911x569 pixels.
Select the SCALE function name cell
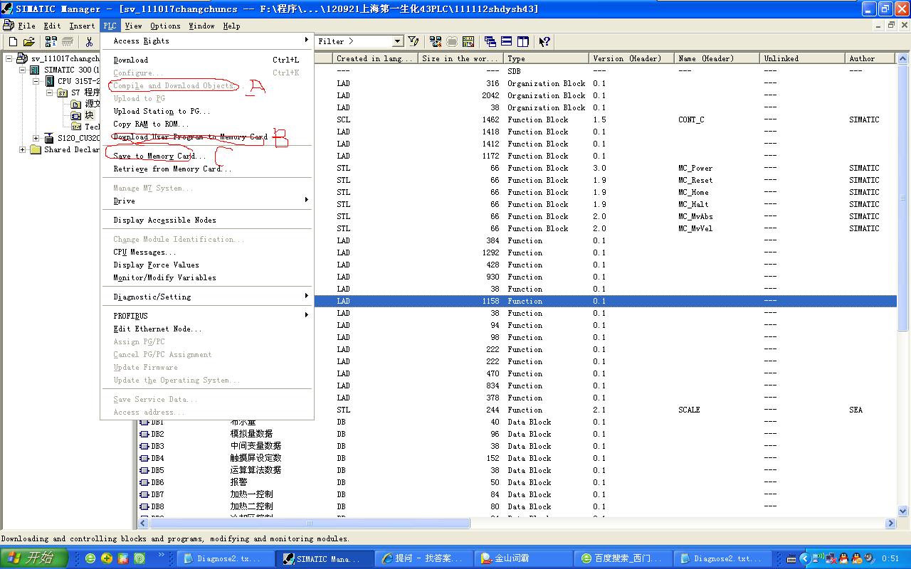(689, 410)
